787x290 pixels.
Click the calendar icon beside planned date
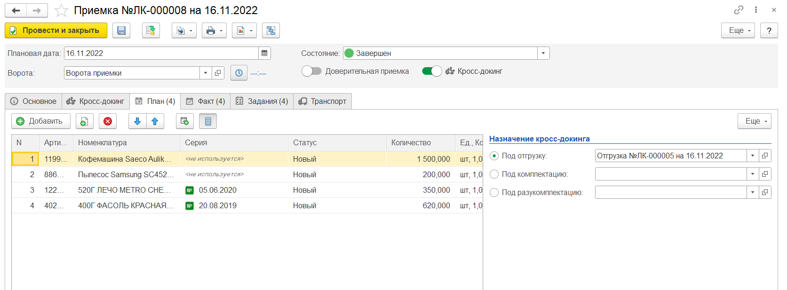click(x=264, y=53)
